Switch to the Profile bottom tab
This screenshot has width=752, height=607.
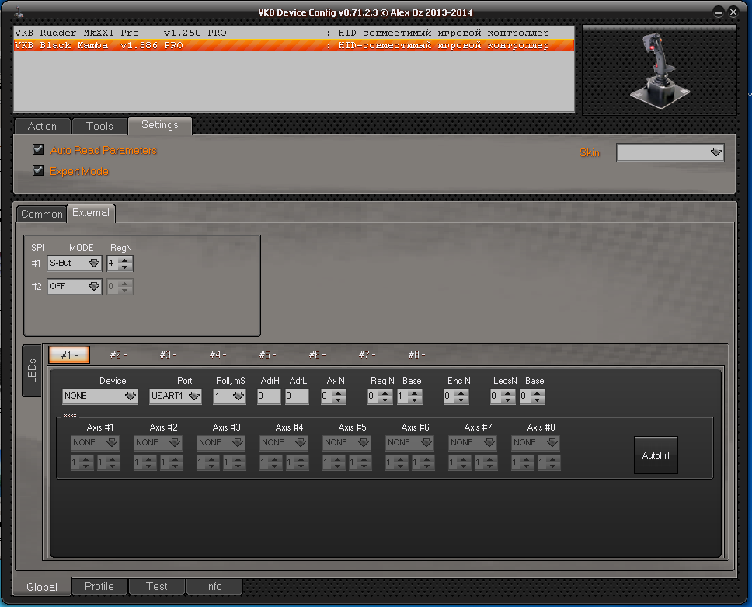pos(99,586)
